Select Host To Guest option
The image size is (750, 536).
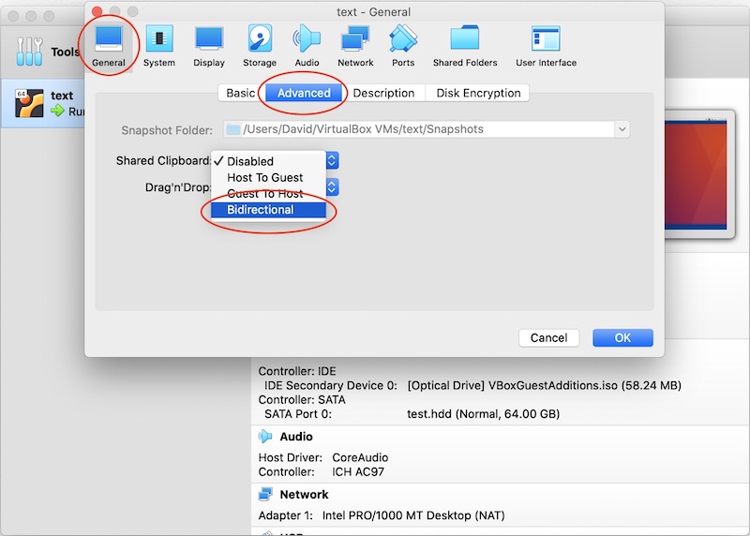coord(265,177)
